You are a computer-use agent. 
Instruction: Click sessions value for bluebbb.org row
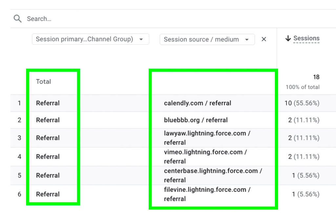304,120
